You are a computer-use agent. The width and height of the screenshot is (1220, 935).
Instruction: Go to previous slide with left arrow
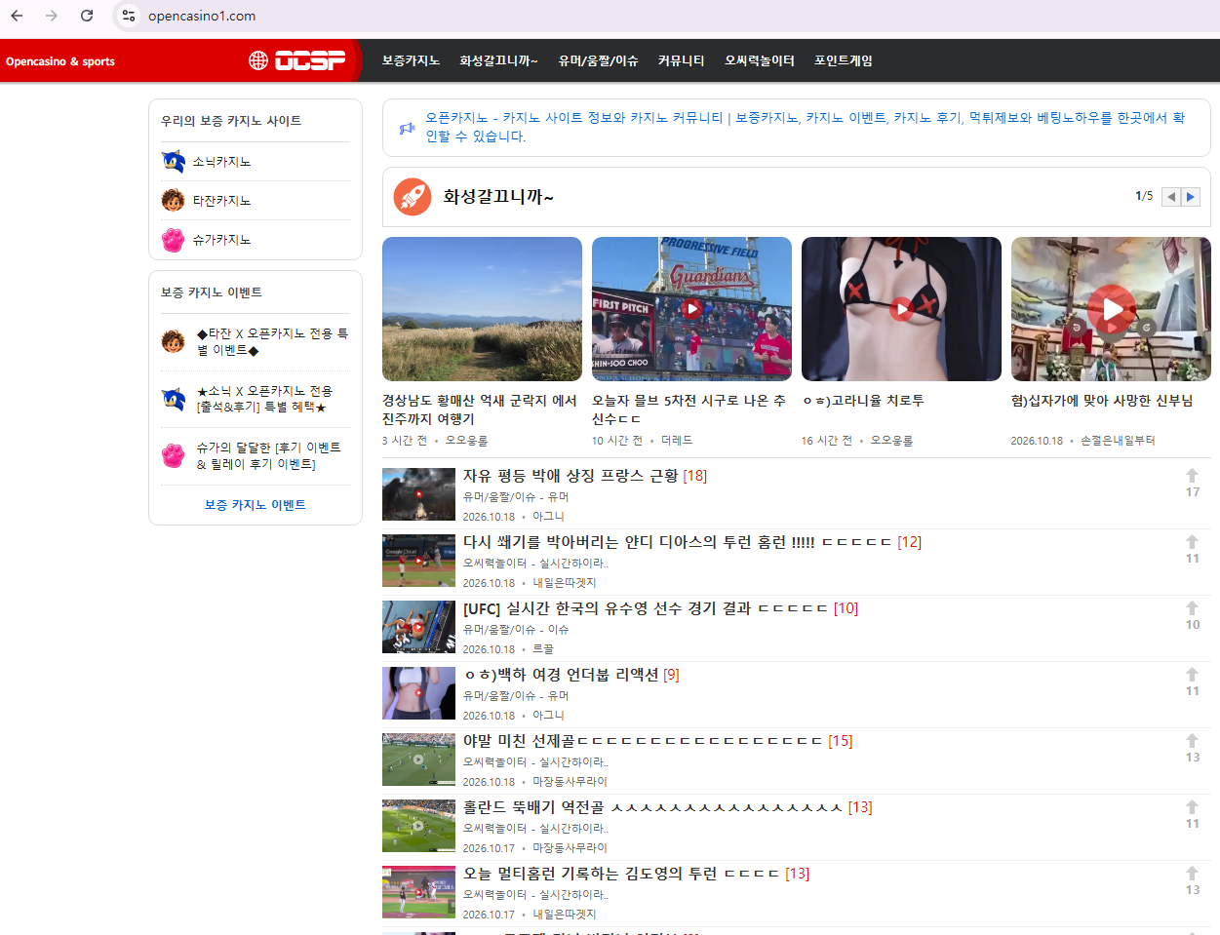(1171, 197)
